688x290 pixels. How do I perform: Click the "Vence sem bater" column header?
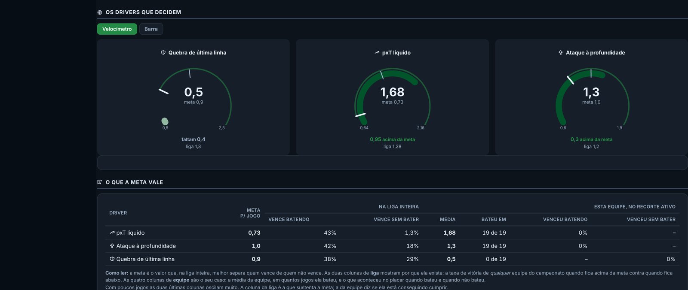point(396,220)
